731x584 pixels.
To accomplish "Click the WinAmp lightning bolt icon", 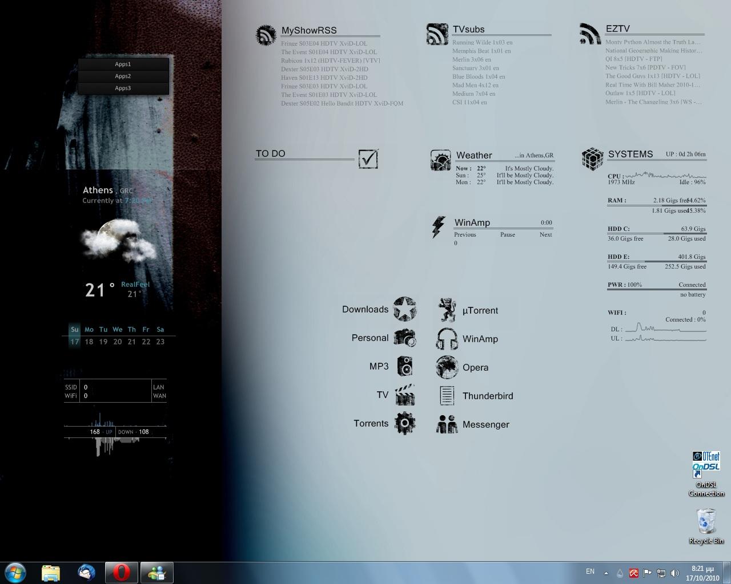I will [x=438, y=228].
